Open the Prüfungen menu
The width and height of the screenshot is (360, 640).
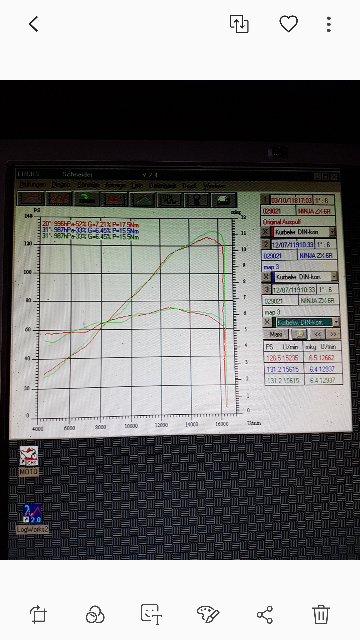point(32,185)
